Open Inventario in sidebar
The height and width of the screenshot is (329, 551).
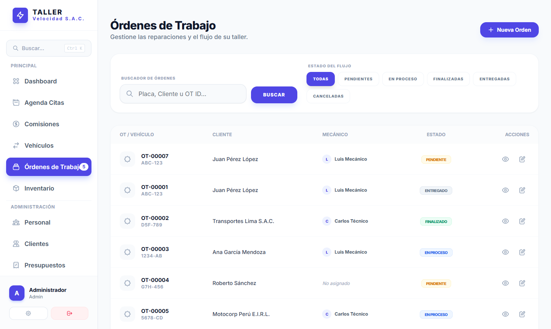(49, 188)
